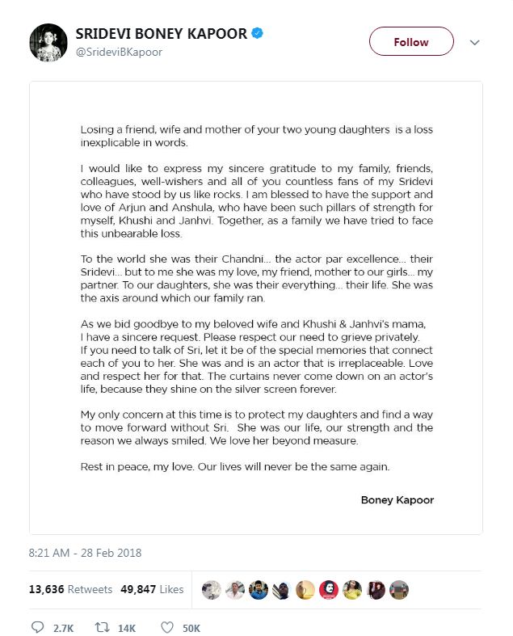Image resolution: width=513 pixels, height=636 pixels.
Task: Click the 50K like count
Action: tap(191, 627)
